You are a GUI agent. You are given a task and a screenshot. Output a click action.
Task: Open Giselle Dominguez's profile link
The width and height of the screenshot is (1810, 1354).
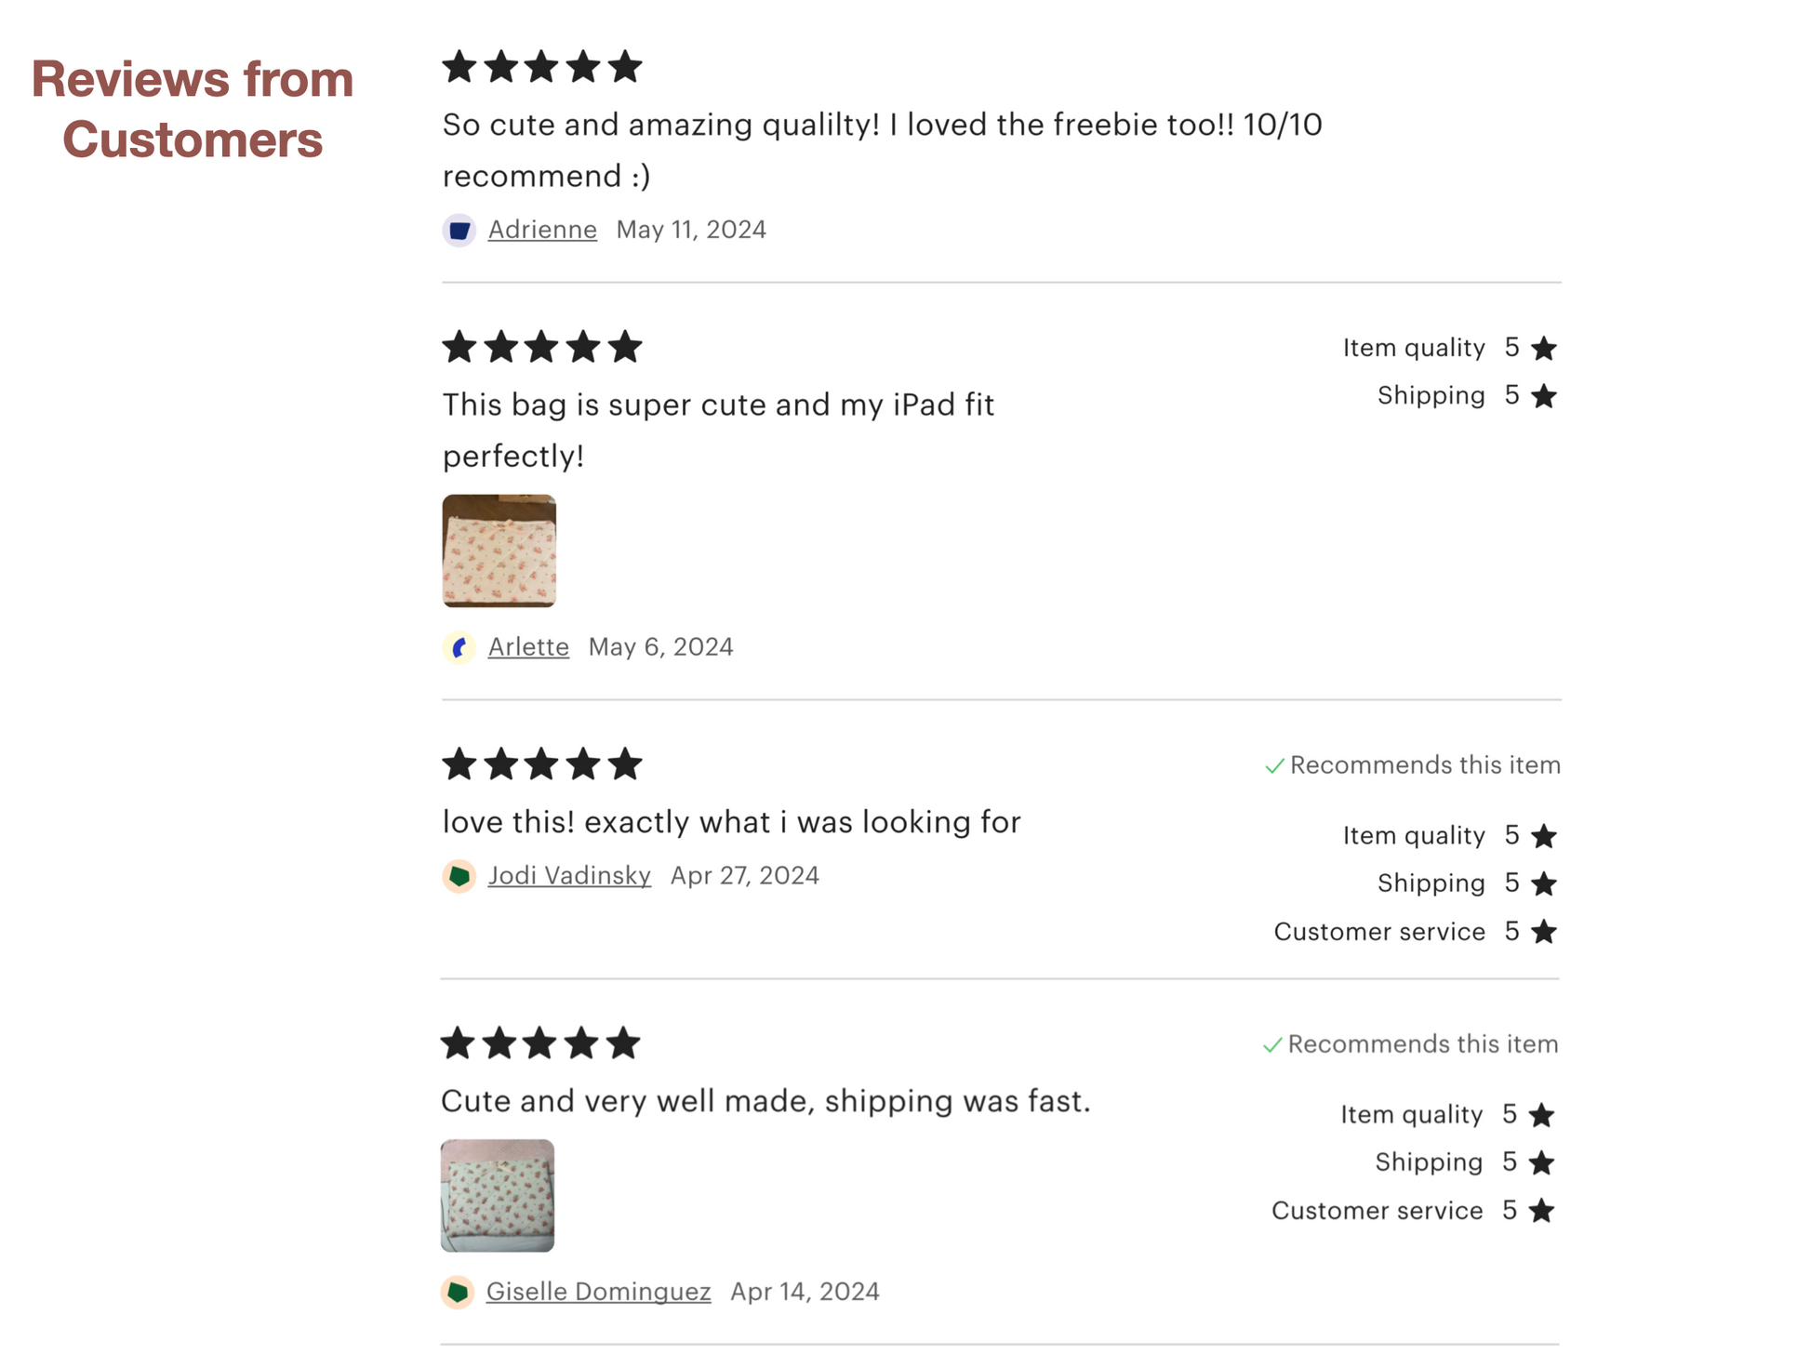pos(598,1292)
